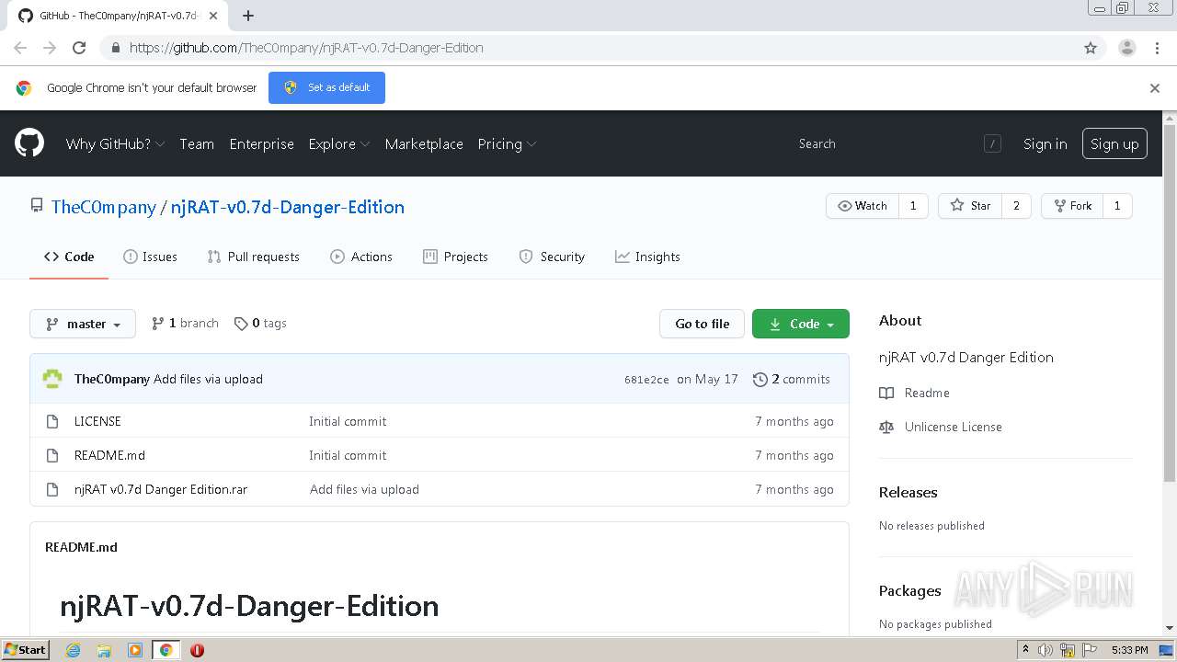Screen dimensions: 1177x662
Task: Switch to the Pull requests tab
Action: [254, 257]
